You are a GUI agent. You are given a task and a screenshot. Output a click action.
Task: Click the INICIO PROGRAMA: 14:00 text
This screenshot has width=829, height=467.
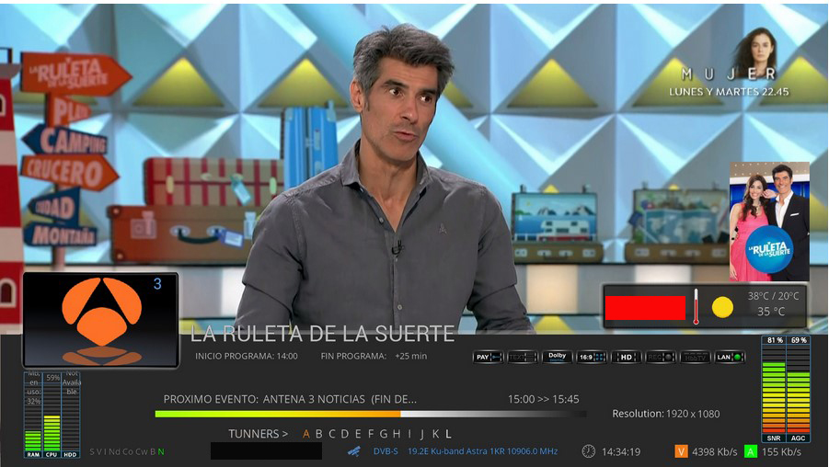click(x=247, y=357)
